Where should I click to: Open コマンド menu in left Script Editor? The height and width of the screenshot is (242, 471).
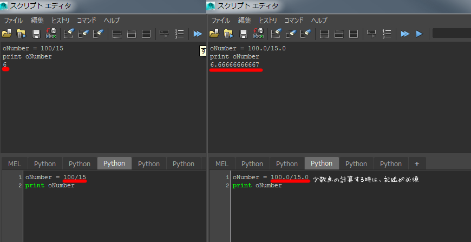pos(87,21)
